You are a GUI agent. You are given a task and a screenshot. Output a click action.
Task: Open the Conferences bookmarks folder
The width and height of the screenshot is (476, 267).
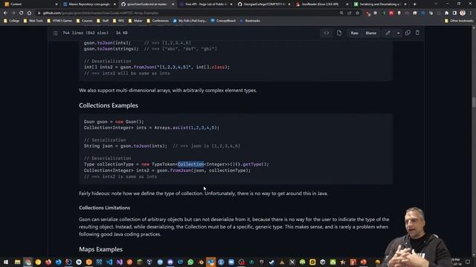coord(158,21)
